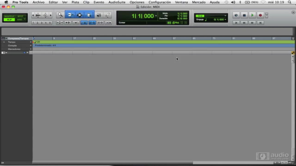Open Nudge (Empuje) value dropdown
Image resolution: width=296 pixels, height=166 pixels.
[225, 19]
